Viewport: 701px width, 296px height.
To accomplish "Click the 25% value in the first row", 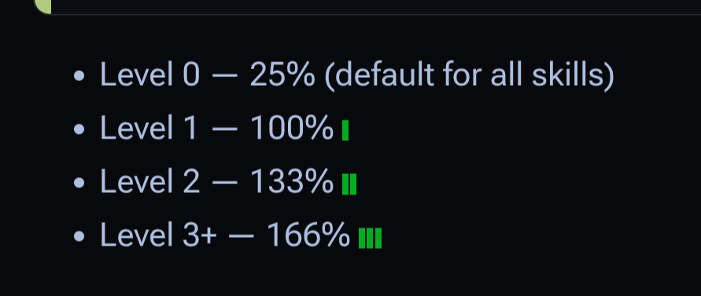I will [282, 75].
